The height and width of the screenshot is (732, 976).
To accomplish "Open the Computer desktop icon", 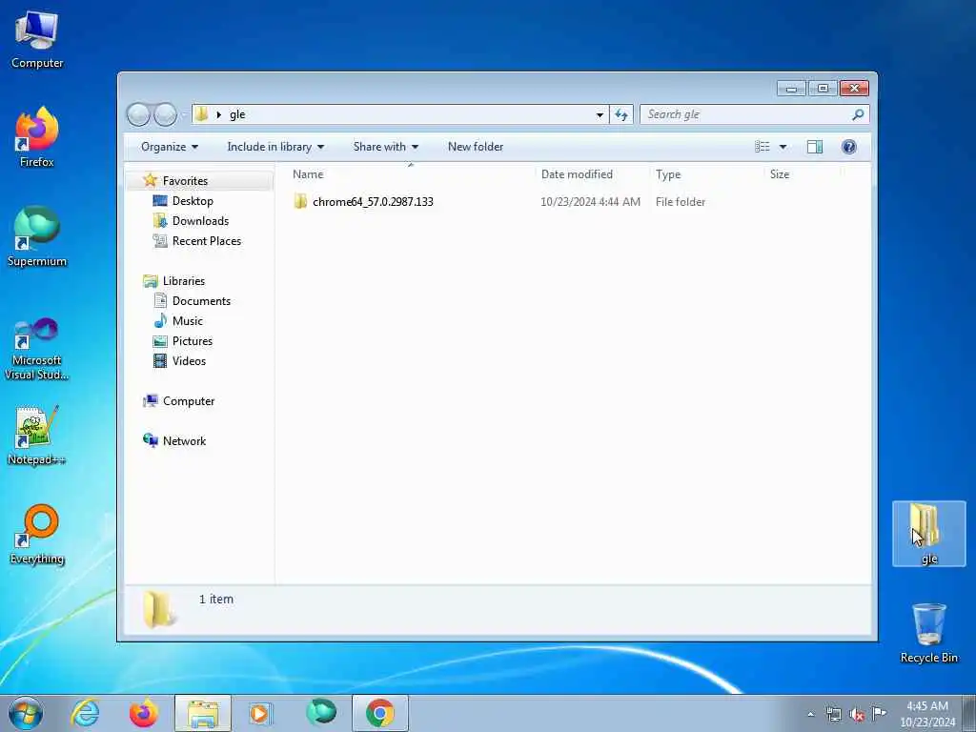I will 37,39.
